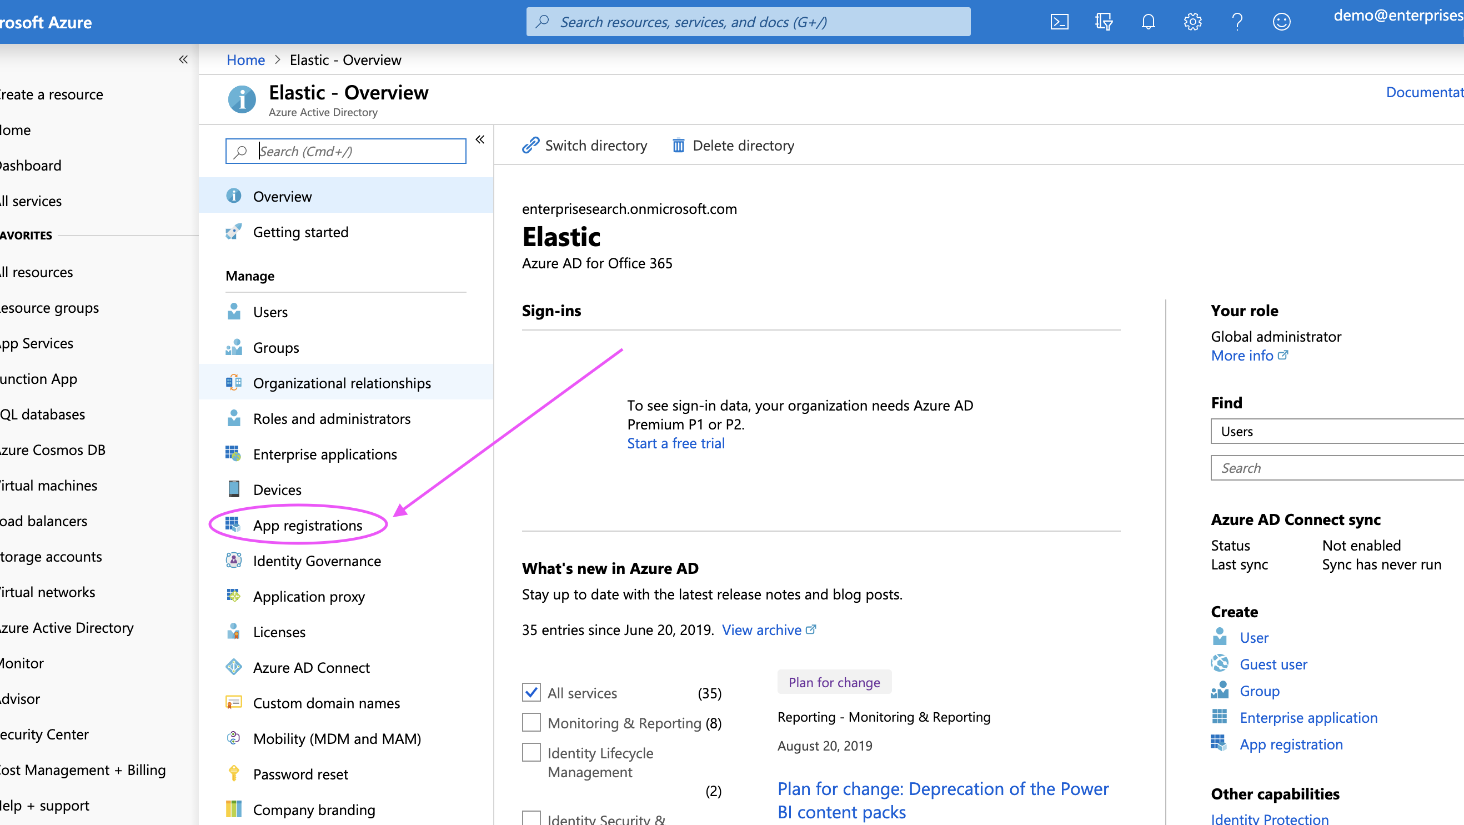
Task: Click the notifications bell icon
Action: (x=1148, y=22)
